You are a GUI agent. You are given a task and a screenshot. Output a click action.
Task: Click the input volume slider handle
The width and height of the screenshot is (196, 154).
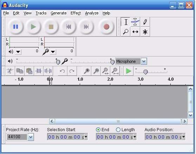(x=112, y=62)
